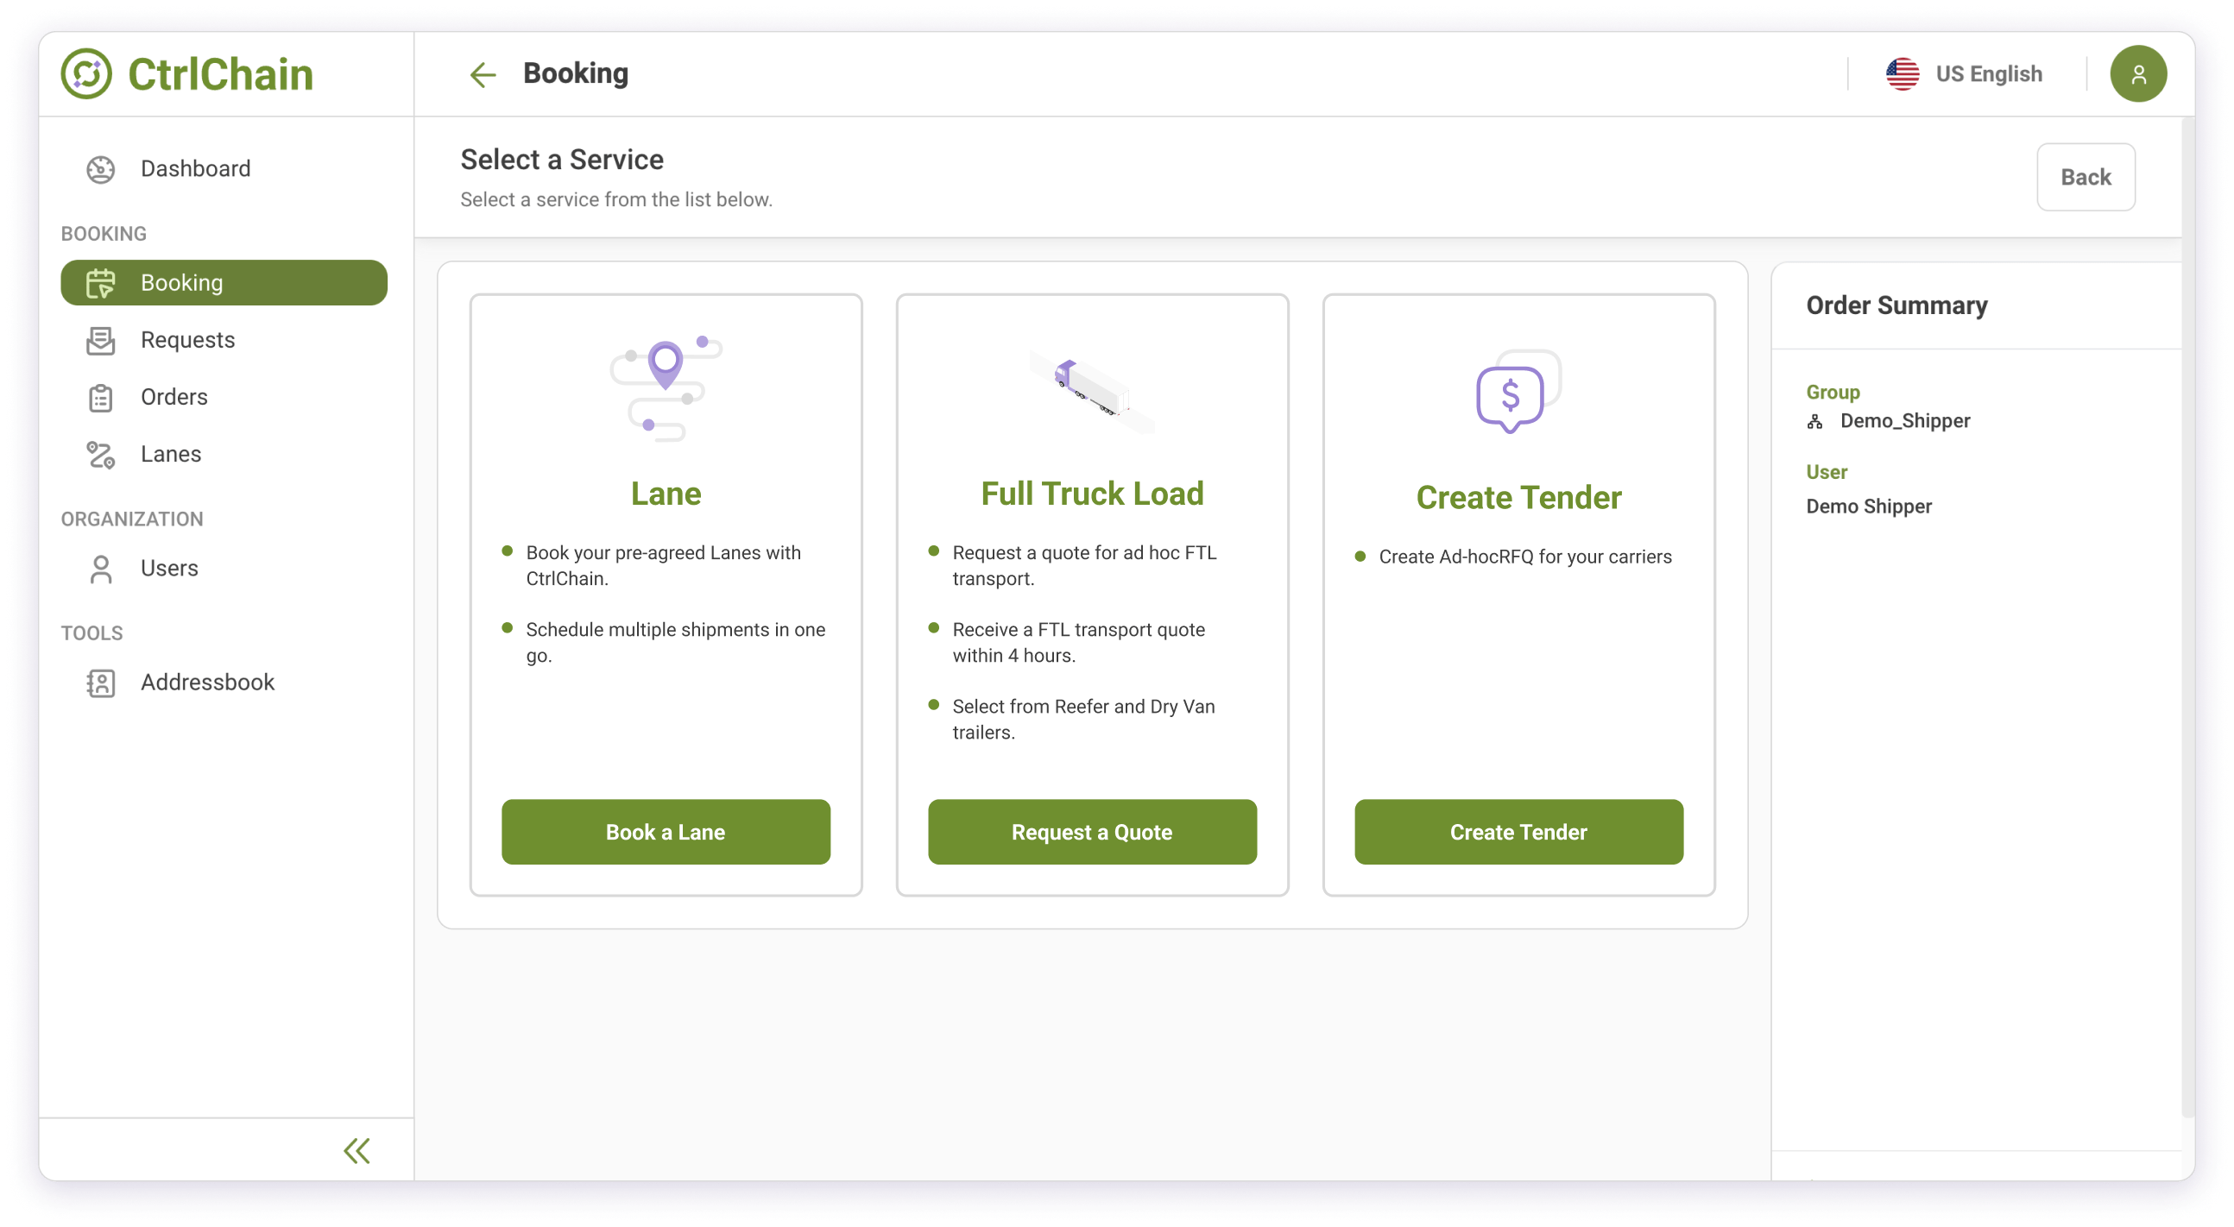Click the Back button at top right
The height and width of the screenshot is (1227, 2234).
pyautogui.click(x=2086, y=177)
